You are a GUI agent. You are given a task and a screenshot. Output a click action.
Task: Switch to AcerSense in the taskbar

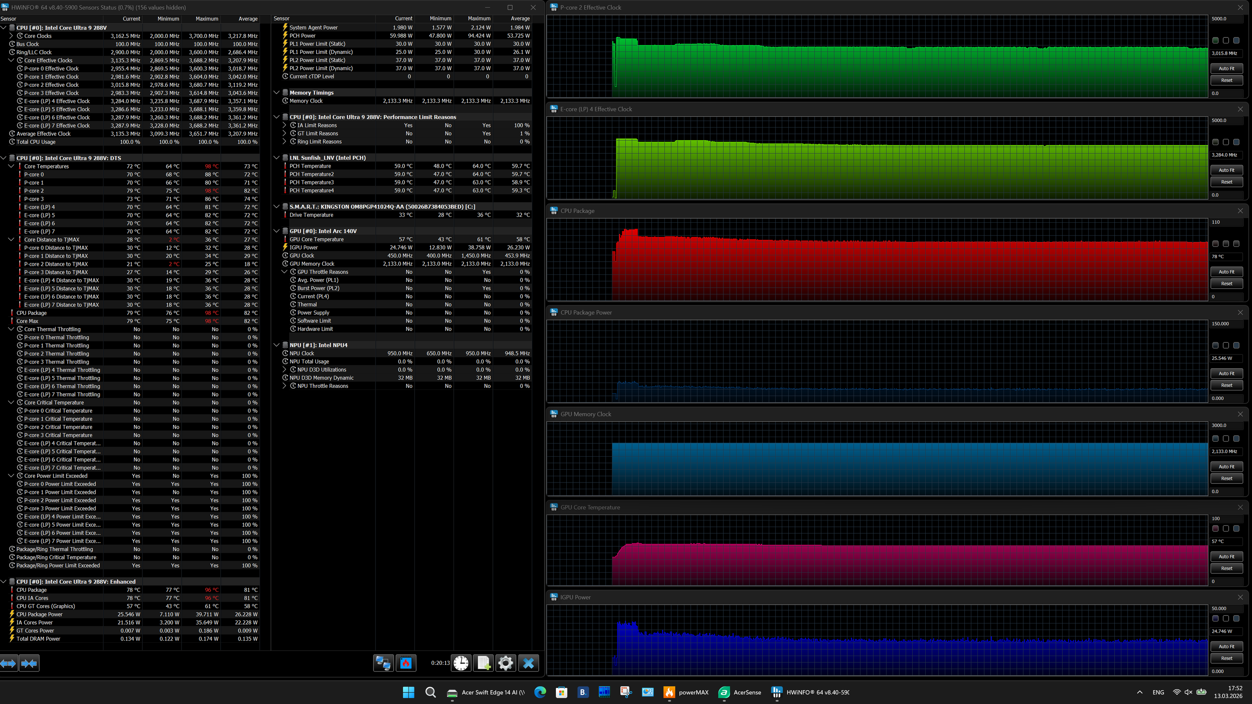pyautogui.click(x=740, y=692)
